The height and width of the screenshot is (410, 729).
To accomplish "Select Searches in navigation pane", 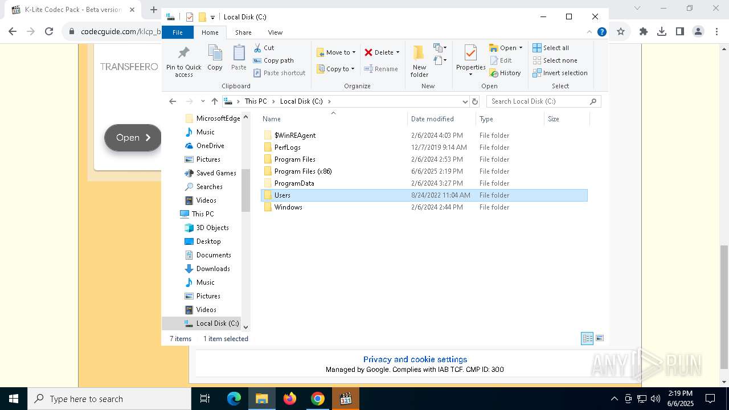I will [209, 187].
